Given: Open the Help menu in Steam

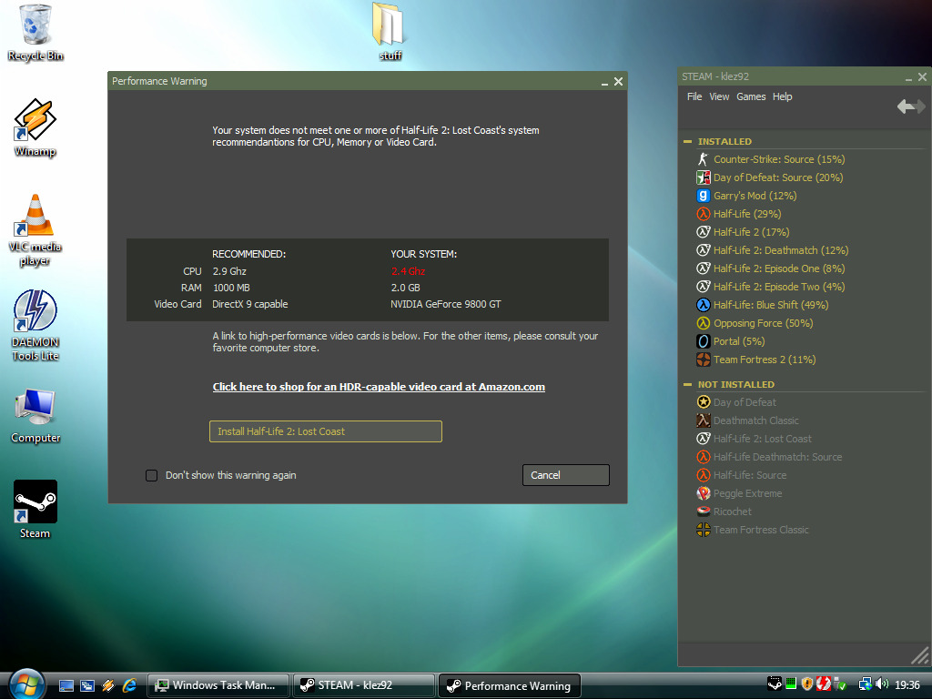Looking at the screenshot, I should coord(782,96).
